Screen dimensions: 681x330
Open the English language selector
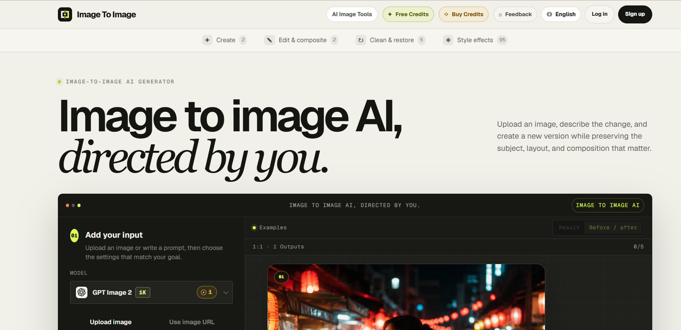561,14
